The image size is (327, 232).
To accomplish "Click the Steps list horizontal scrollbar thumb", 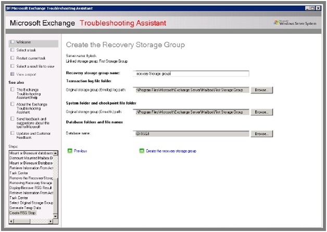I will coord(22,221).
